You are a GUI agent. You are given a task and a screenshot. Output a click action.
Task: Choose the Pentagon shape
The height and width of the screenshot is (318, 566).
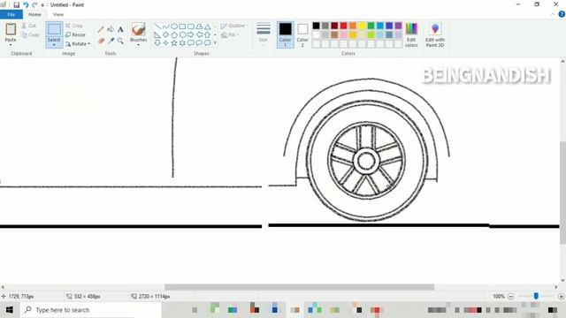174,35
